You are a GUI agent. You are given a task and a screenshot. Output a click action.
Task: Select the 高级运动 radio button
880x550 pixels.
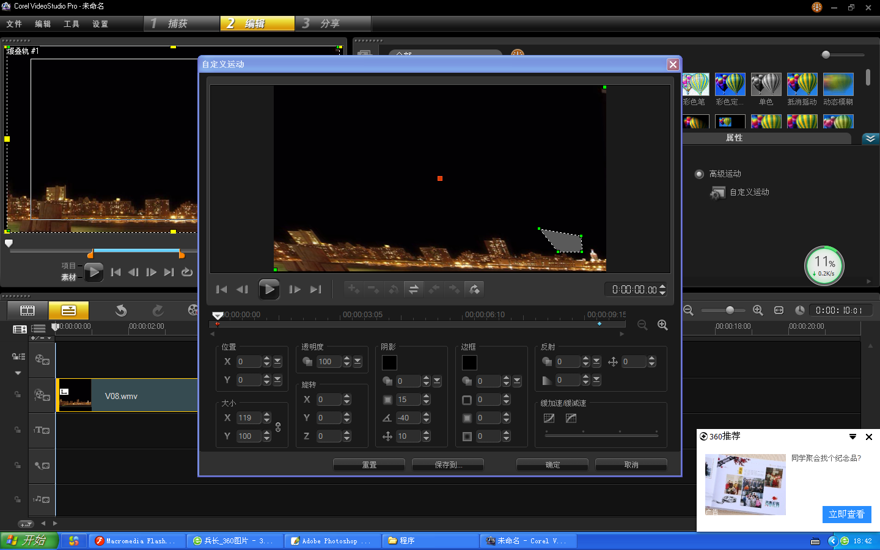tap(700, 174)
